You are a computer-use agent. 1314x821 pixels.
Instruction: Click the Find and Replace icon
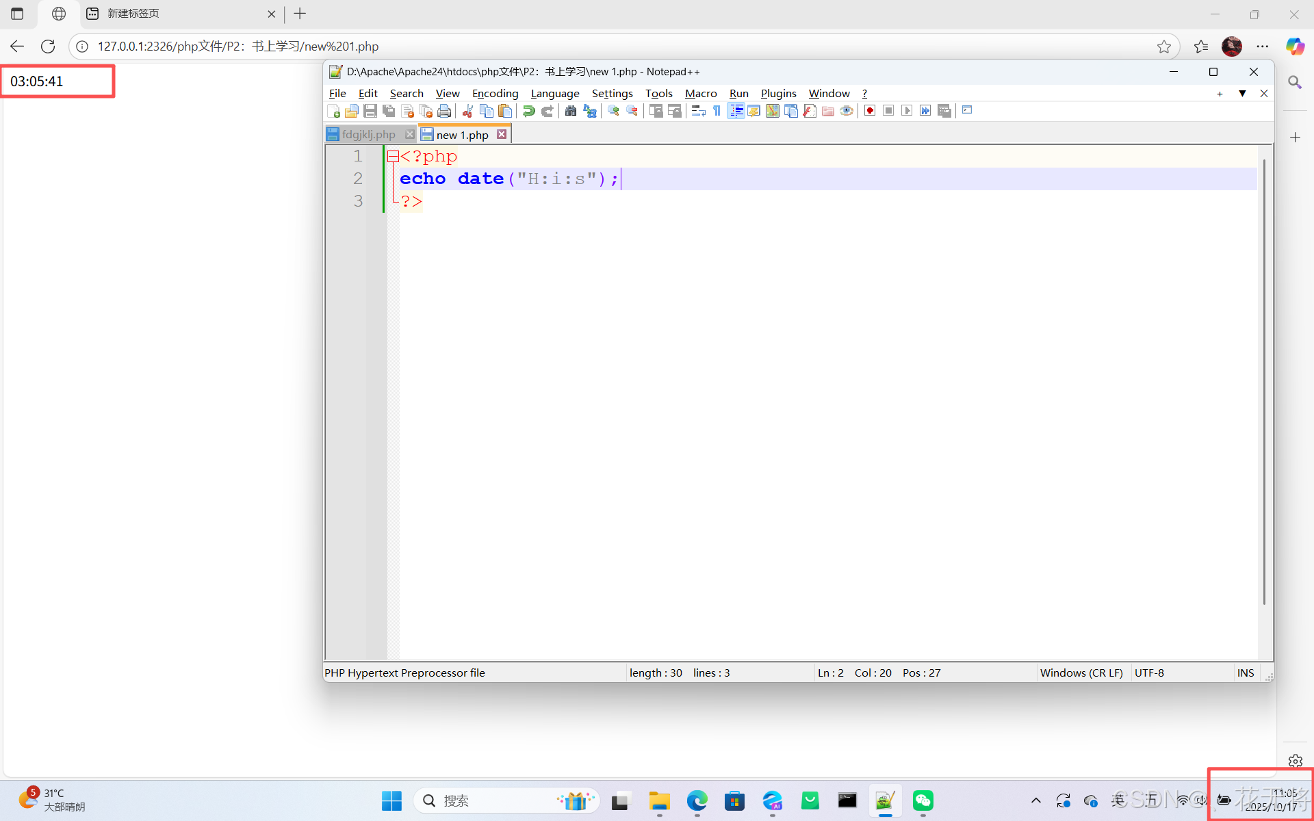click(589, 111)
